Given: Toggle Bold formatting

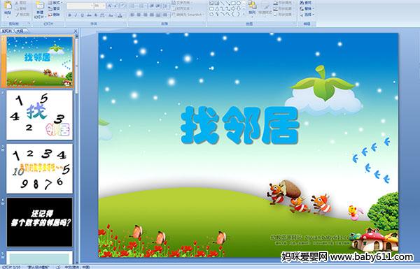Looking at the screenshot, I should 69,15.
